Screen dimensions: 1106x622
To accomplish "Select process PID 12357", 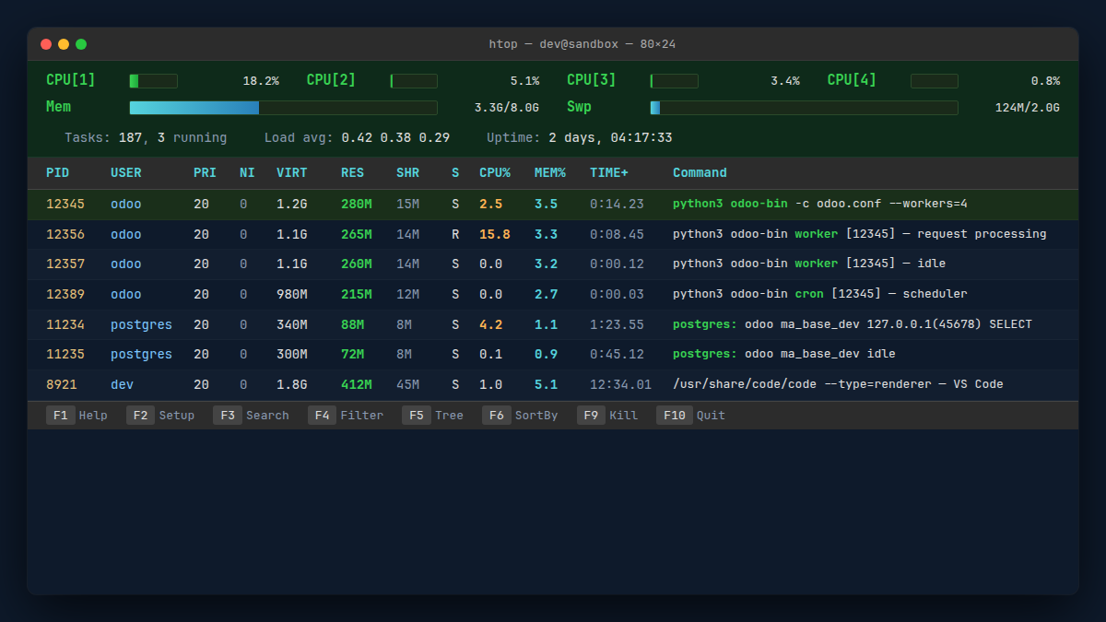I will click(x=553, y=264).
